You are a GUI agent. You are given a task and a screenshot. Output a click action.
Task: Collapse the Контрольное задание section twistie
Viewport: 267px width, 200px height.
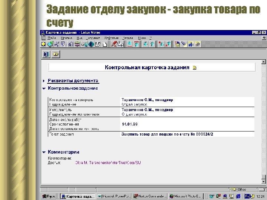point(44,89)
